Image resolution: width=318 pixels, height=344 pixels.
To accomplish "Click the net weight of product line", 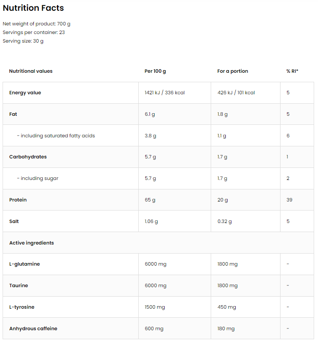I will pos(37,24).
